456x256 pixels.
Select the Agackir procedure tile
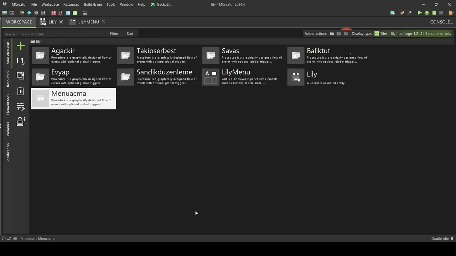73,56
